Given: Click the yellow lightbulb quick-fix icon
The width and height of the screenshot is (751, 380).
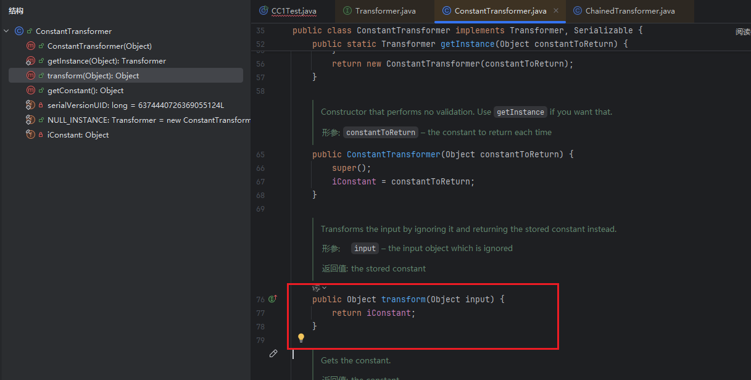Looking at the screenshot, I should tap(301, 337).
